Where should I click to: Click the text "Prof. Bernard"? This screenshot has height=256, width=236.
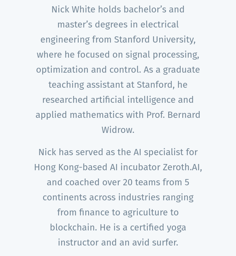pyautogui.click(x=173, y=115)
